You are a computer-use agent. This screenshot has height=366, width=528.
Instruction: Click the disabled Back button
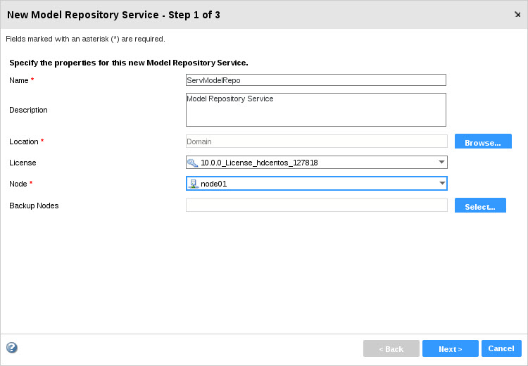tap(391, 348)
